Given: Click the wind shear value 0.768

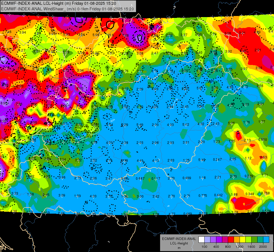Looking at the screenshot, I should point(265,193).
